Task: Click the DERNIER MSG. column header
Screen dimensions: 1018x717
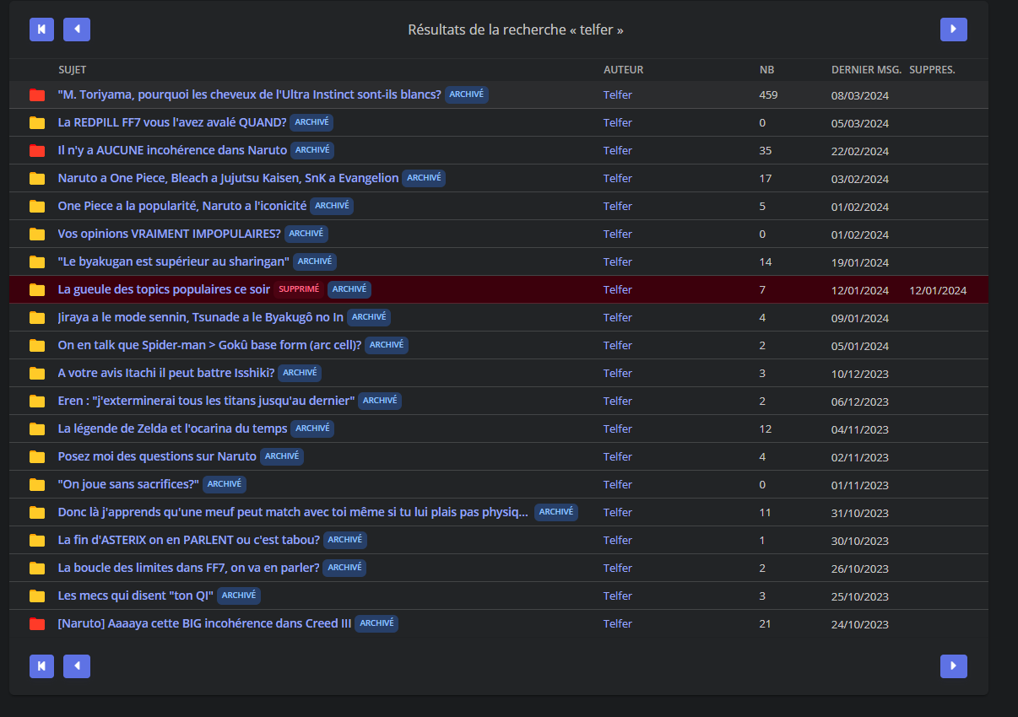Action: (866, 70)
